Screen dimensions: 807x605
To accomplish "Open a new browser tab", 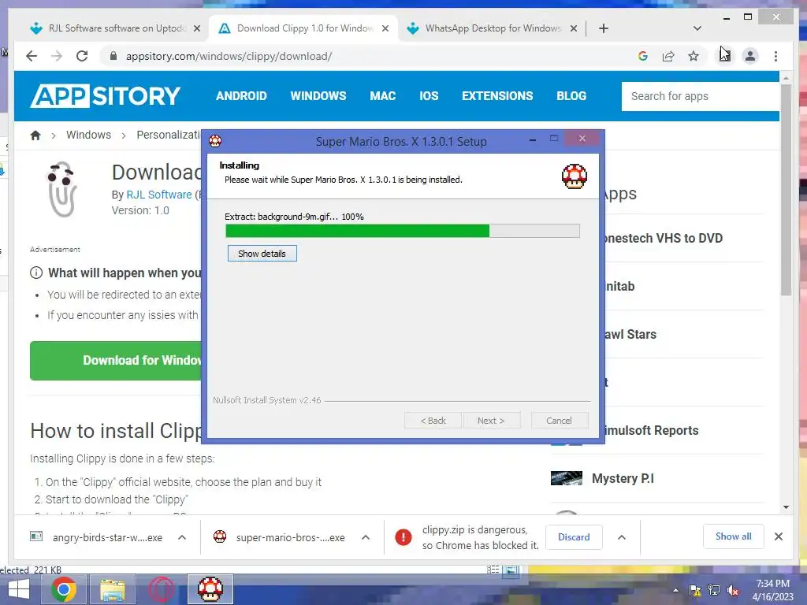I will 604,28.
